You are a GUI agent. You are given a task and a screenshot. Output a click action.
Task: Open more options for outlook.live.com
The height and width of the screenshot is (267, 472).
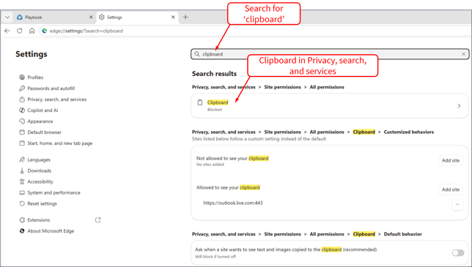tap(457, 205)
